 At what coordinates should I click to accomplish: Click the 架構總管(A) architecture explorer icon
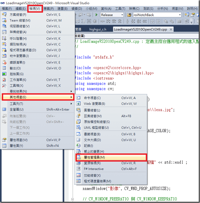click(4, 32)
